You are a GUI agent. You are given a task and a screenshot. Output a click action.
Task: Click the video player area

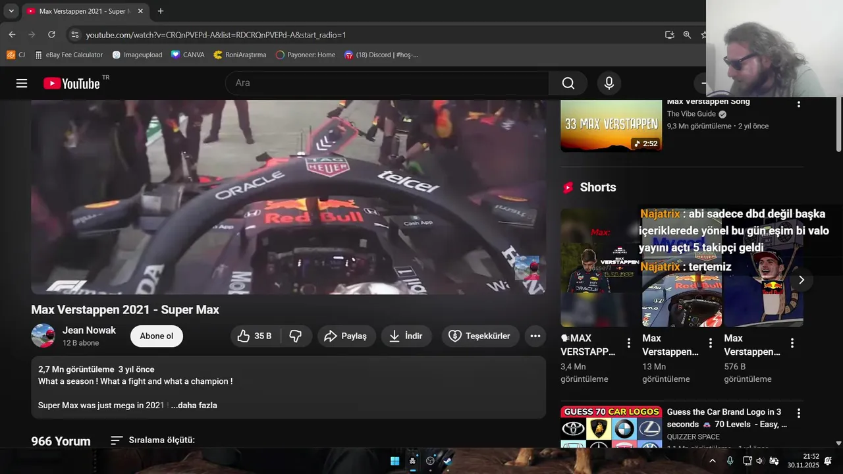tap(288, 197)
